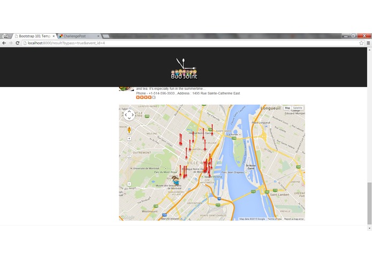Click the Université de Montréal map label
The image size is (372, 264).
[146, 168]
